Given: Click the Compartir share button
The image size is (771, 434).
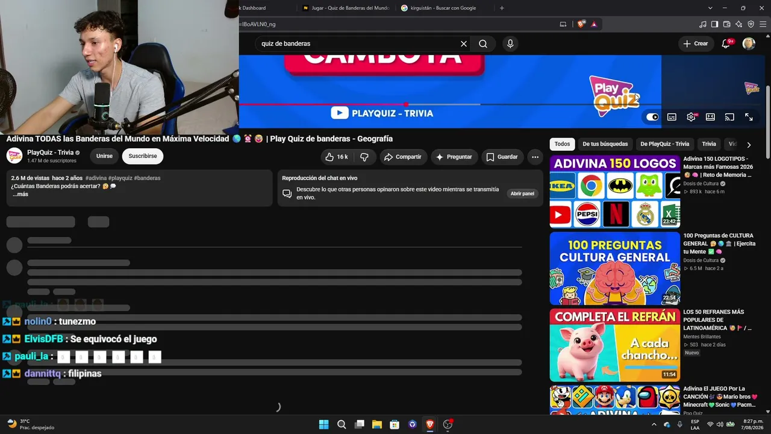Looking at the screenshot, I should [x=403, y=157].
